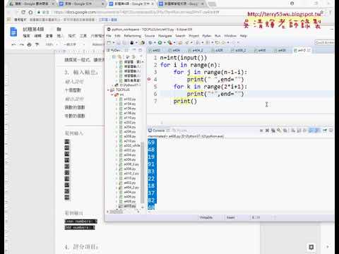The image size is (339, 254).
Task: Switch to the a404_2 editor tab
Action: pyautogui.click(x=196, y=50)
